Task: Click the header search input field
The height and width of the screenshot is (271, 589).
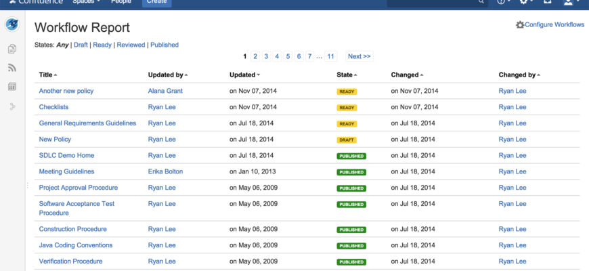Action: point(433,2)
